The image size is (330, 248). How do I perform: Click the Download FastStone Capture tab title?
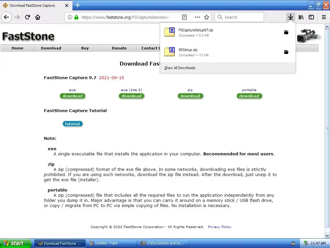[32, 5]
